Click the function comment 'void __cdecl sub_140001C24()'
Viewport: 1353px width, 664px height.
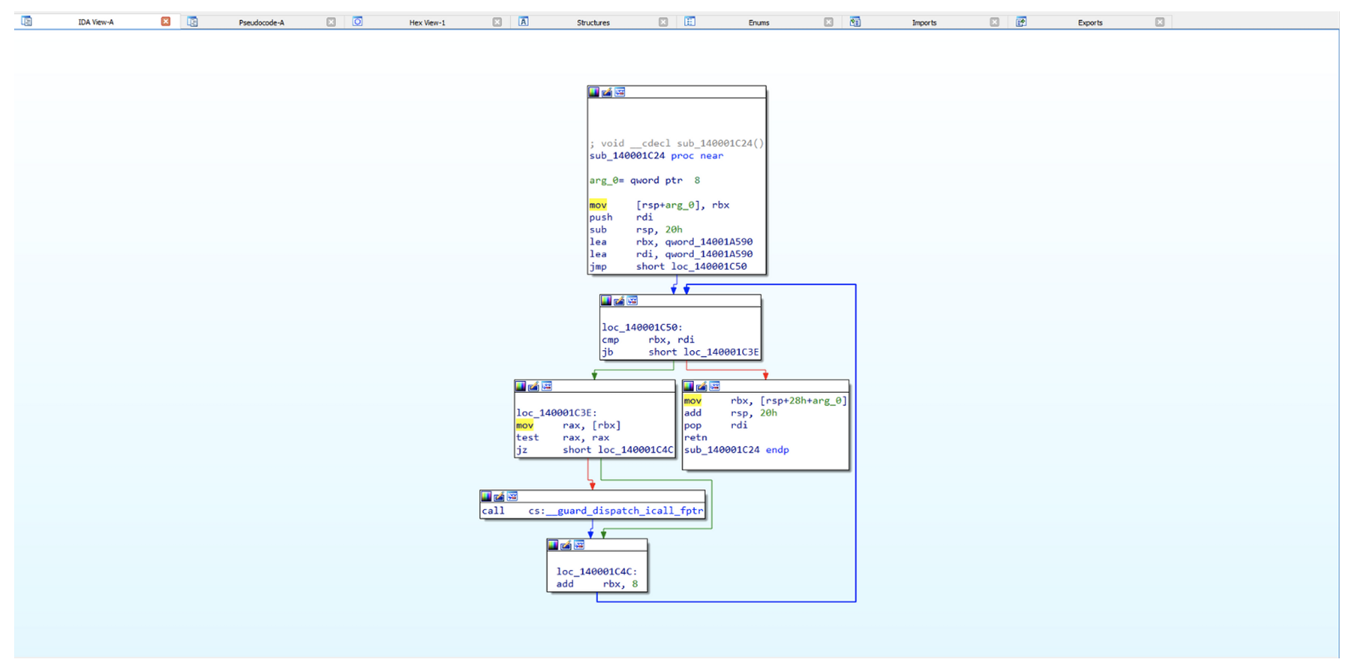(676, 143)
